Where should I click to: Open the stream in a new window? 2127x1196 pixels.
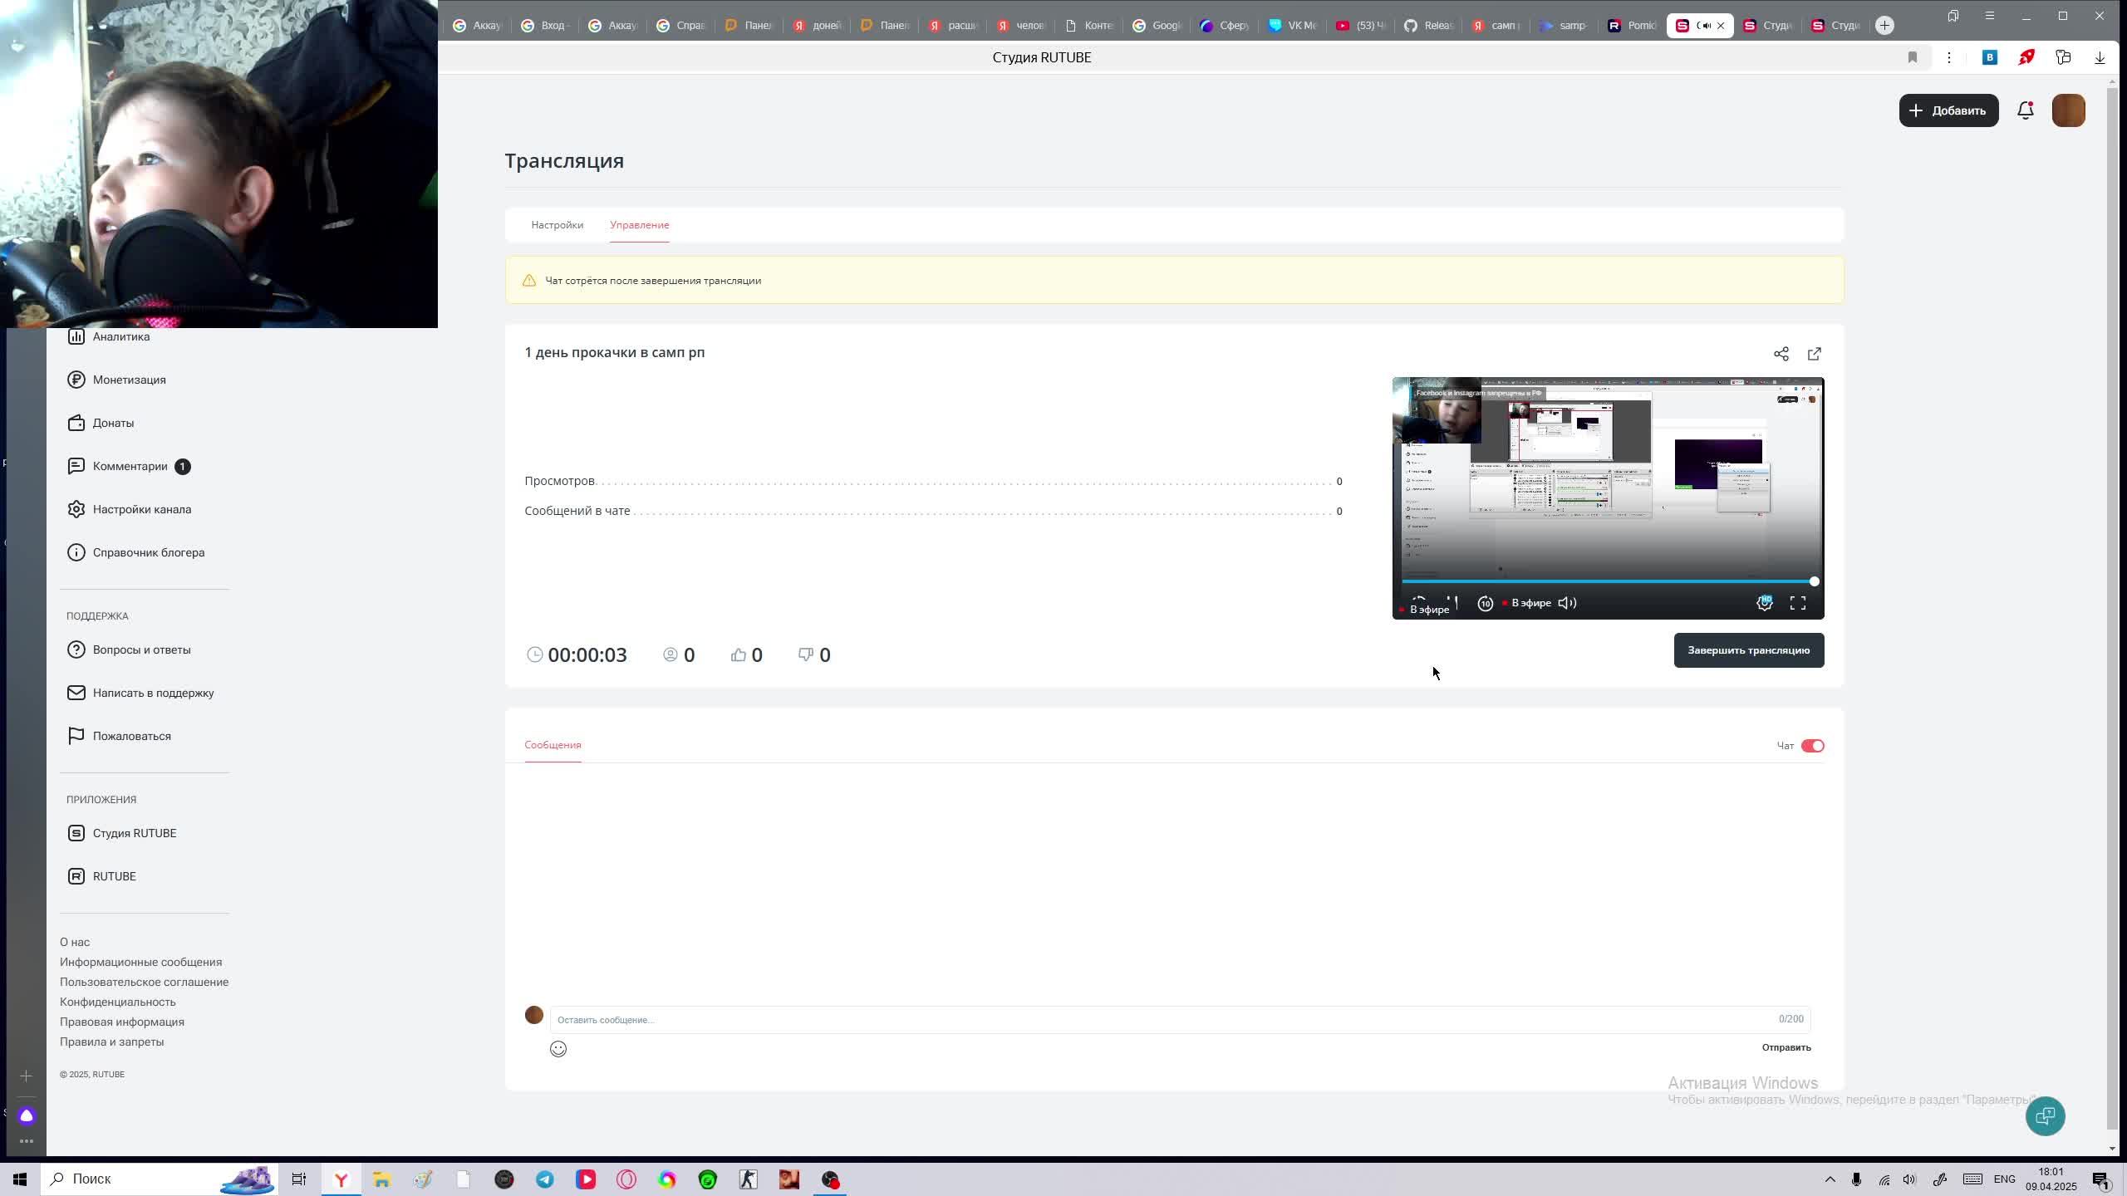pyautogui.click(x=1814, y=354)
